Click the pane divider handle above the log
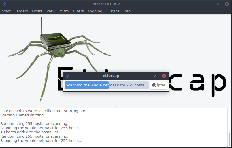Screen dimensions: 232x148 click(x=116, y=107)
